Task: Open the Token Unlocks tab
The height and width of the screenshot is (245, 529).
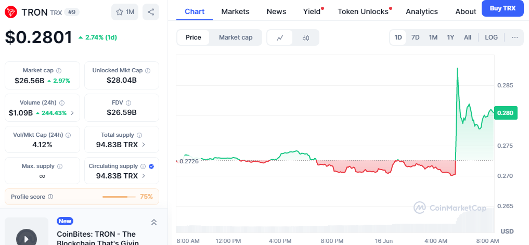Action: point(363,11)
